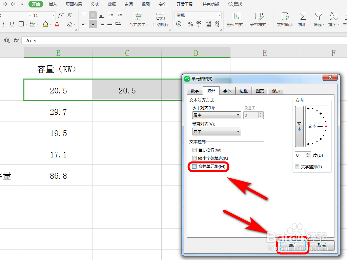
Task: Increase indent icon
Action: click(x=119, y=15)
